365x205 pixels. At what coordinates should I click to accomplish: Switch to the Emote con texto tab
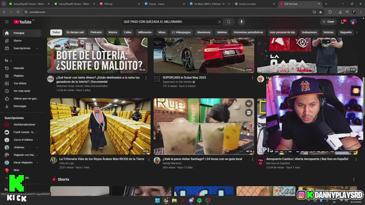[x=254, y=4]
